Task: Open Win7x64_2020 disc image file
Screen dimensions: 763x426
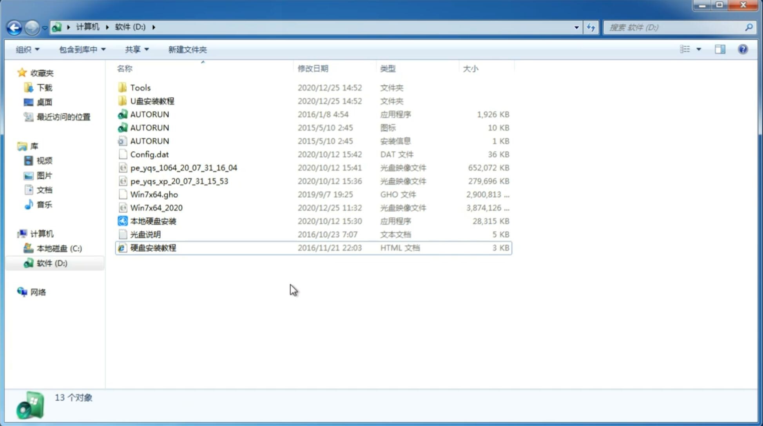Action: click(156, 208)
